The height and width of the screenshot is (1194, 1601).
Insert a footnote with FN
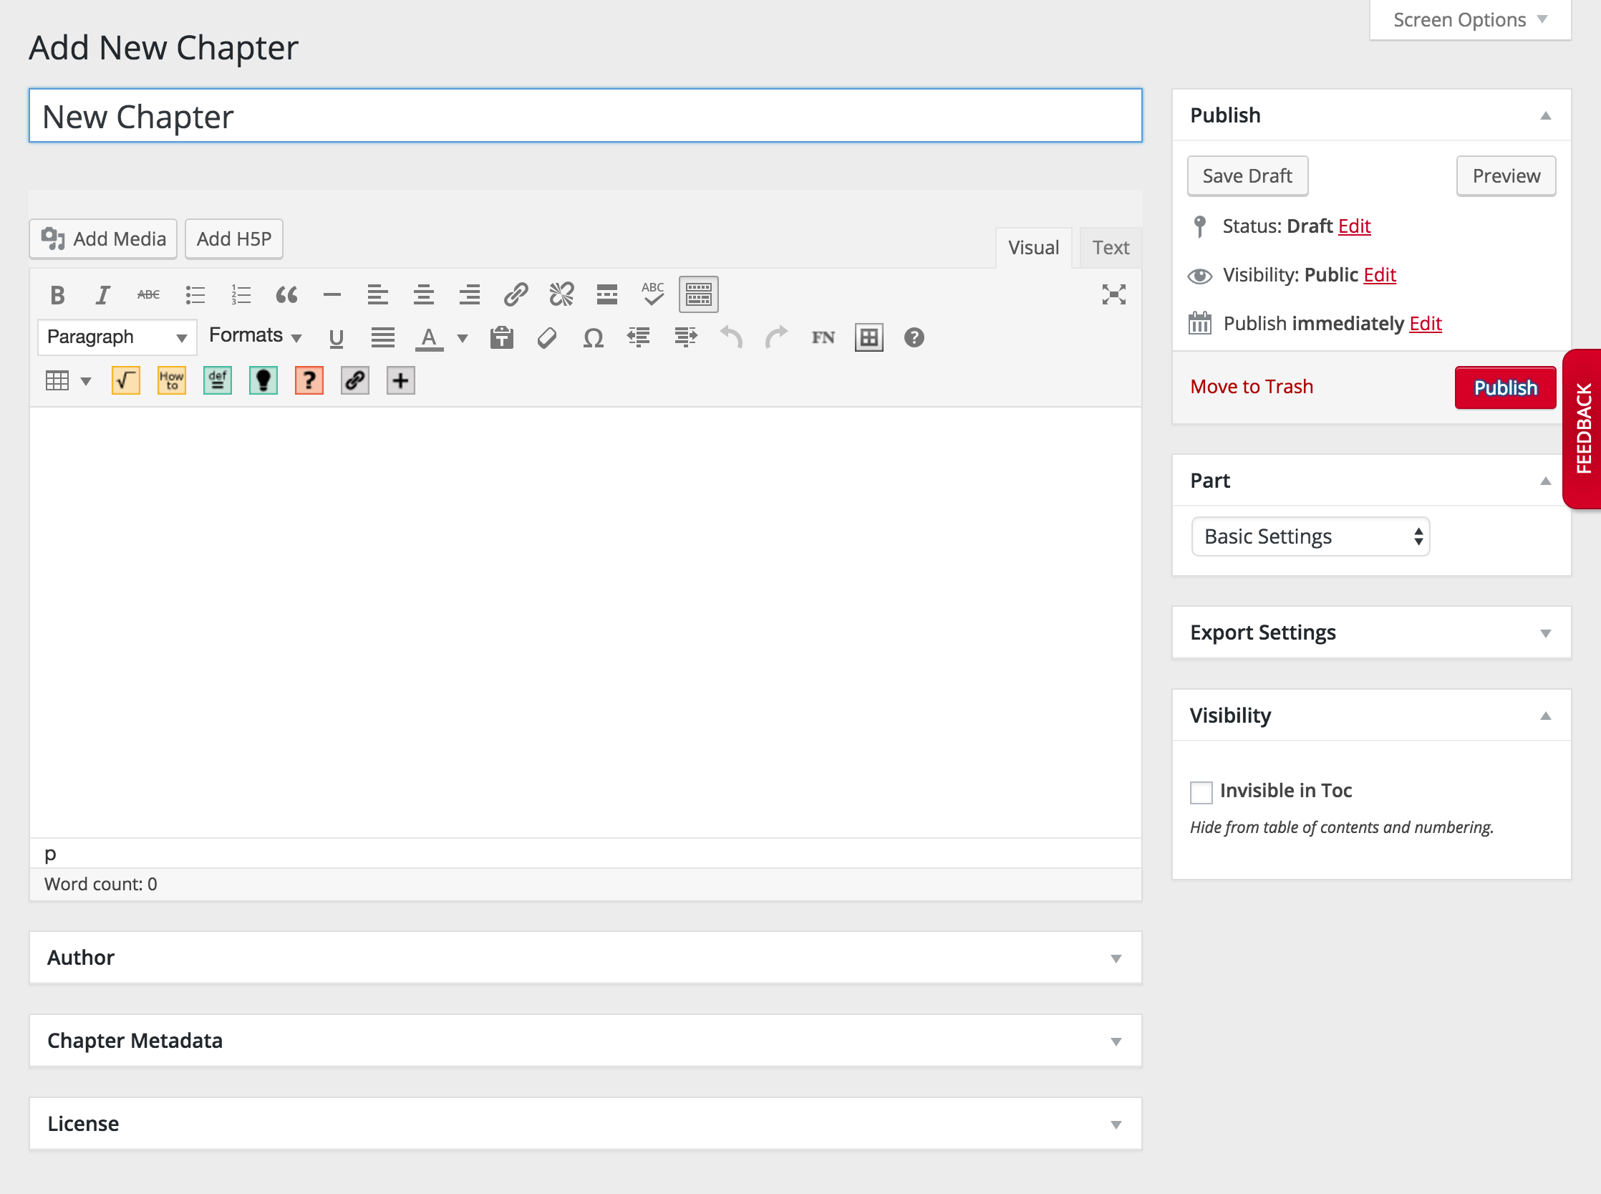(823, 337)
